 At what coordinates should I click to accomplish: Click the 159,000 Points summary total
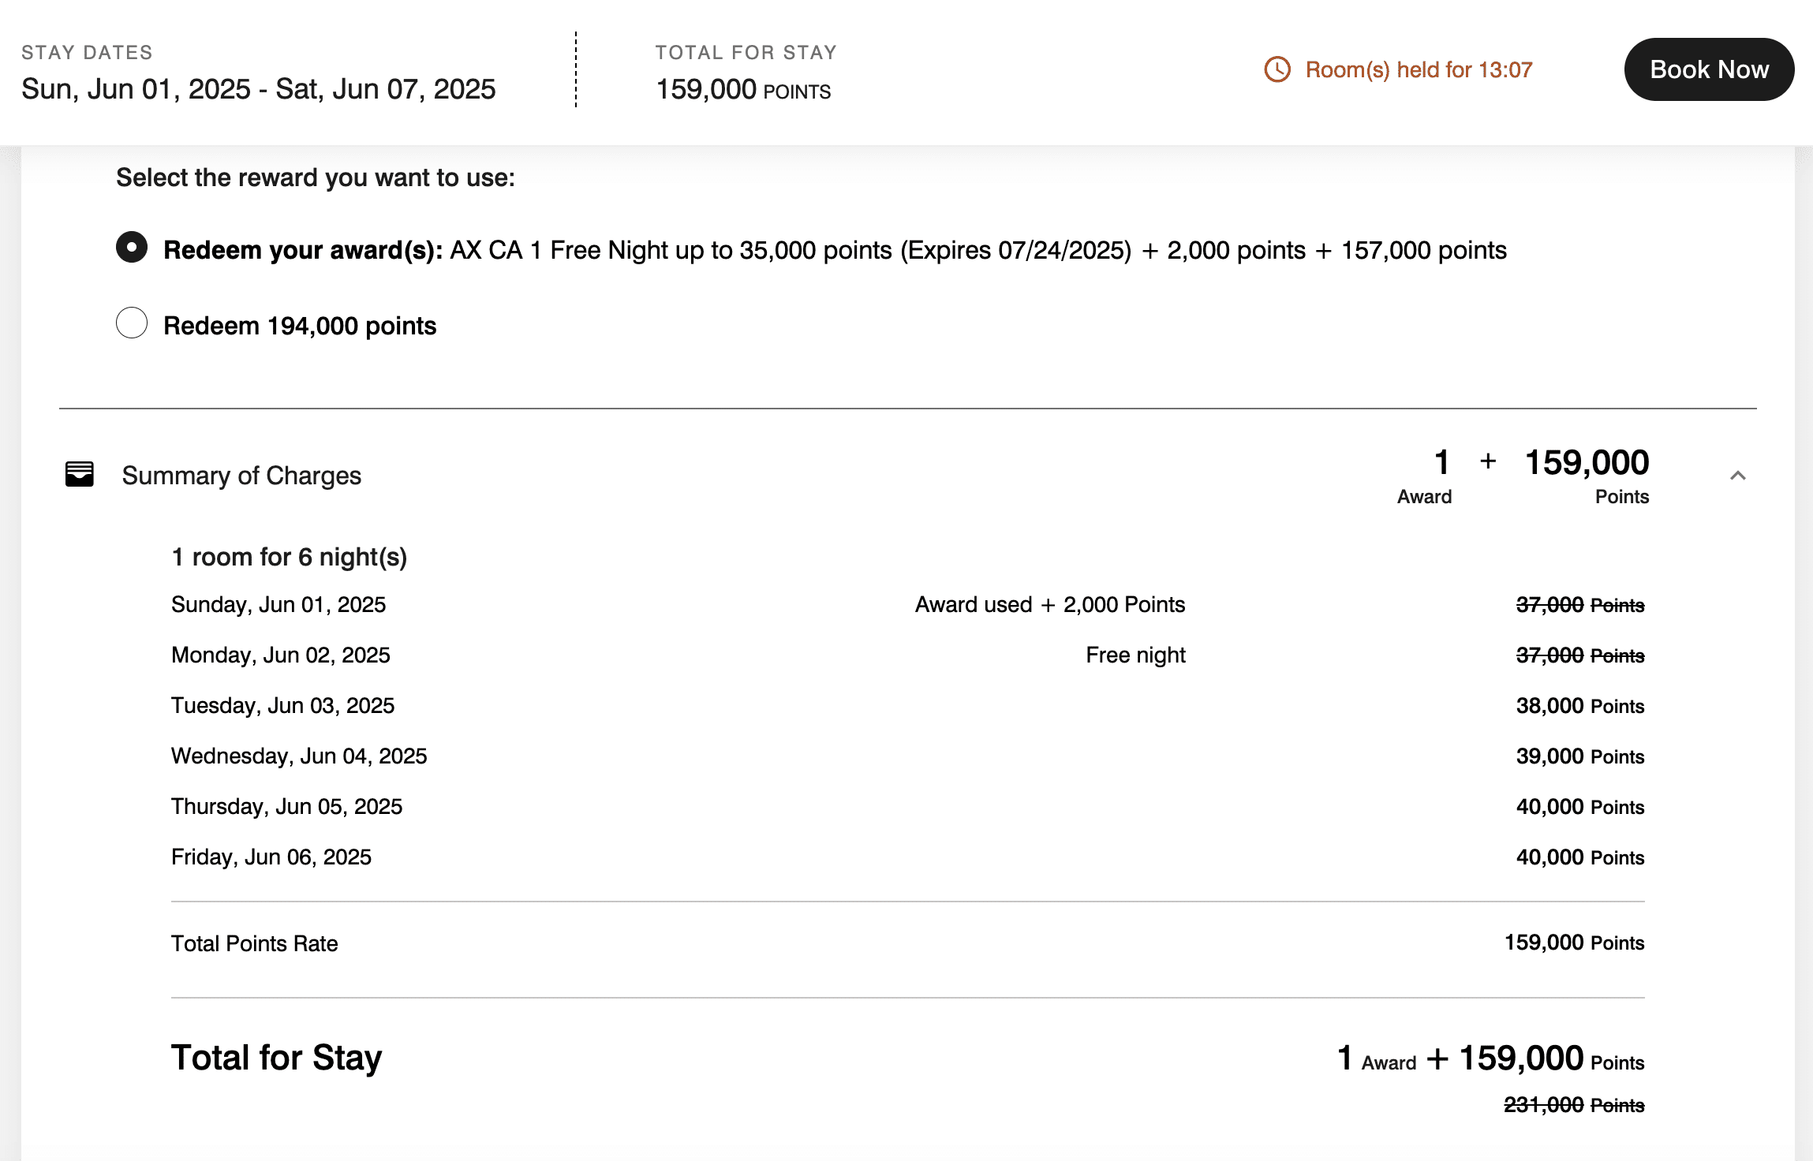pos(1586,464)
